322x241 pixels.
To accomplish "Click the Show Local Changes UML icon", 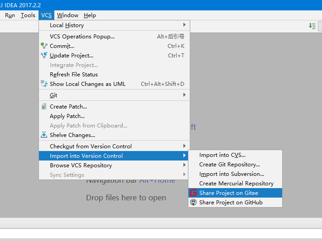I will pyautogui.click(x=44, y=84).
